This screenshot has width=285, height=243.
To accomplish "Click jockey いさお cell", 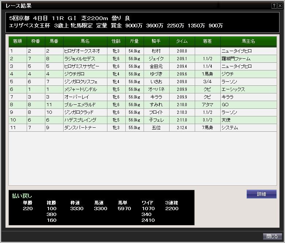I will (156, 82).
